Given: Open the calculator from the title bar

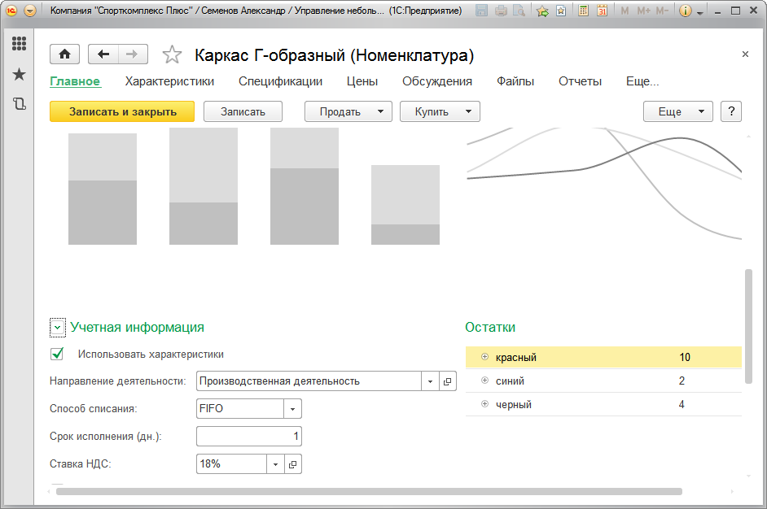Looking at the screenshot, I should pyautogui.click(x=584, y=11).
